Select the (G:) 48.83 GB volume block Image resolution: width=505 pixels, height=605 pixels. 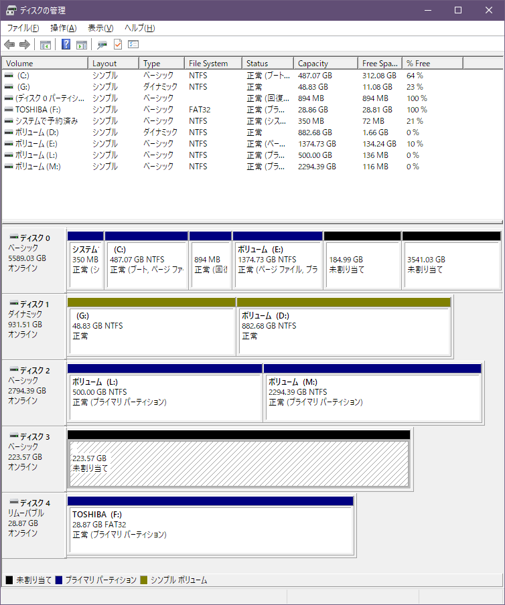[x=152, y=327]
